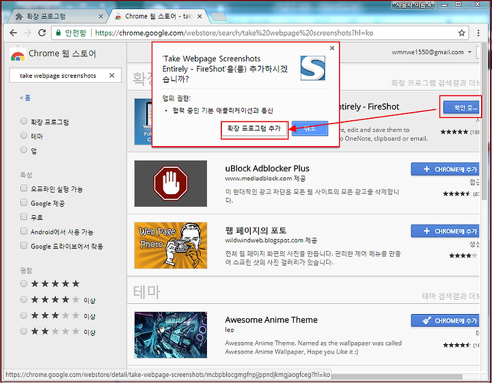492x383 pixels.
Task: Click the uBlock Adblocker Plus star rating
Action: [x=456, y=194]
